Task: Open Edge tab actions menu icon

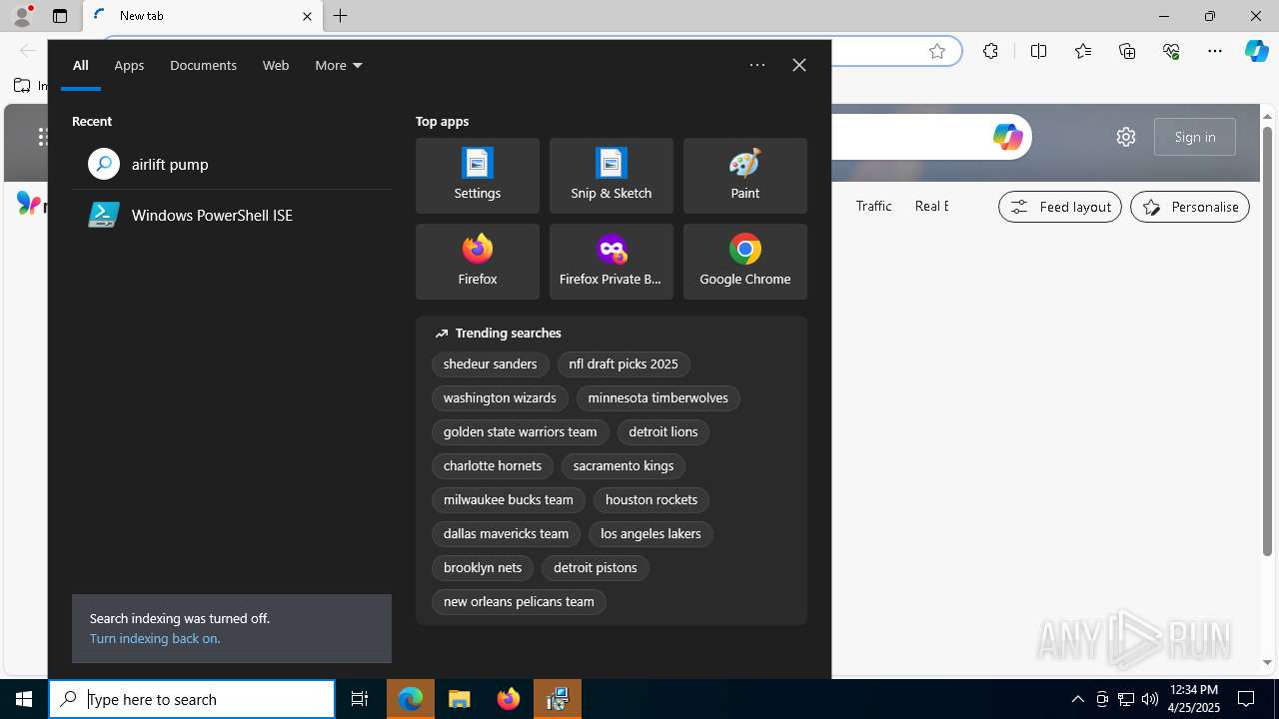Action: [x=60, y=16]
